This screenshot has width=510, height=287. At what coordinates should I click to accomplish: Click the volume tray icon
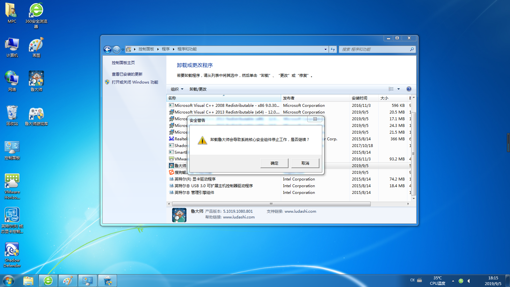click(469, 281)
